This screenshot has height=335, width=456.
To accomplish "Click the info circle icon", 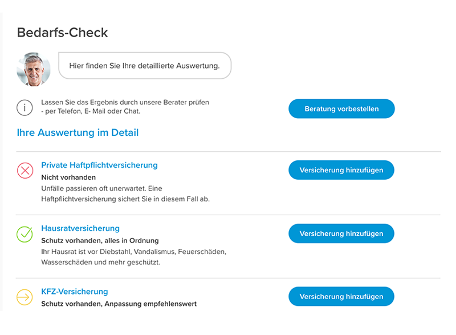I will click(x=25, y=108).
